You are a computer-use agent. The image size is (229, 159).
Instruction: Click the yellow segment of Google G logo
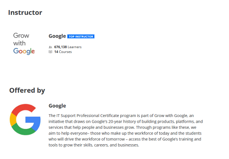click(x=13, y=120)
